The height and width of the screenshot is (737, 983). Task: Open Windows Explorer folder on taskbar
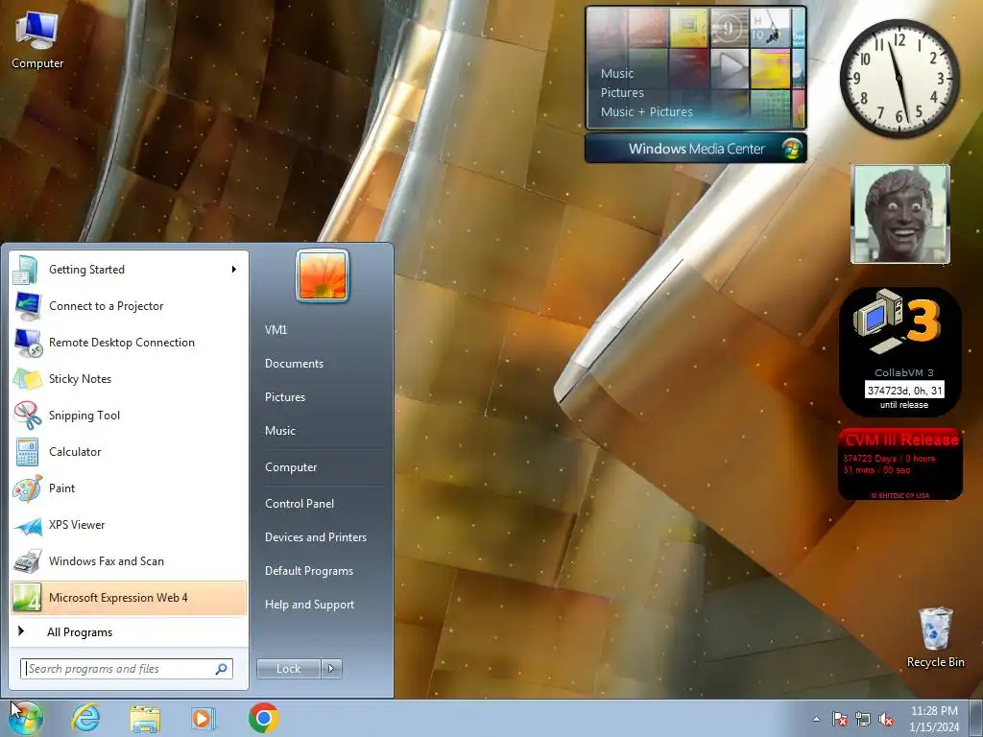pyautogui.click(x=145, y=719)
